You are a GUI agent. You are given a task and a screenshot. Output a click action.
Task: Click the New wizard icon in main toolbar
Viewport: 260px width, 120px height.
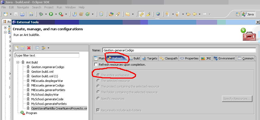(x=6, y=14)
